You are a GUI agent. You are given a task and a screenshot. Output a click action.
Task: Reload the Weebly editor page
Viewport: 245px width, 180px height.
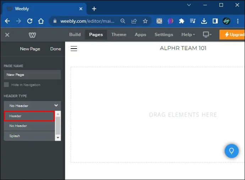tap(30, 21)
